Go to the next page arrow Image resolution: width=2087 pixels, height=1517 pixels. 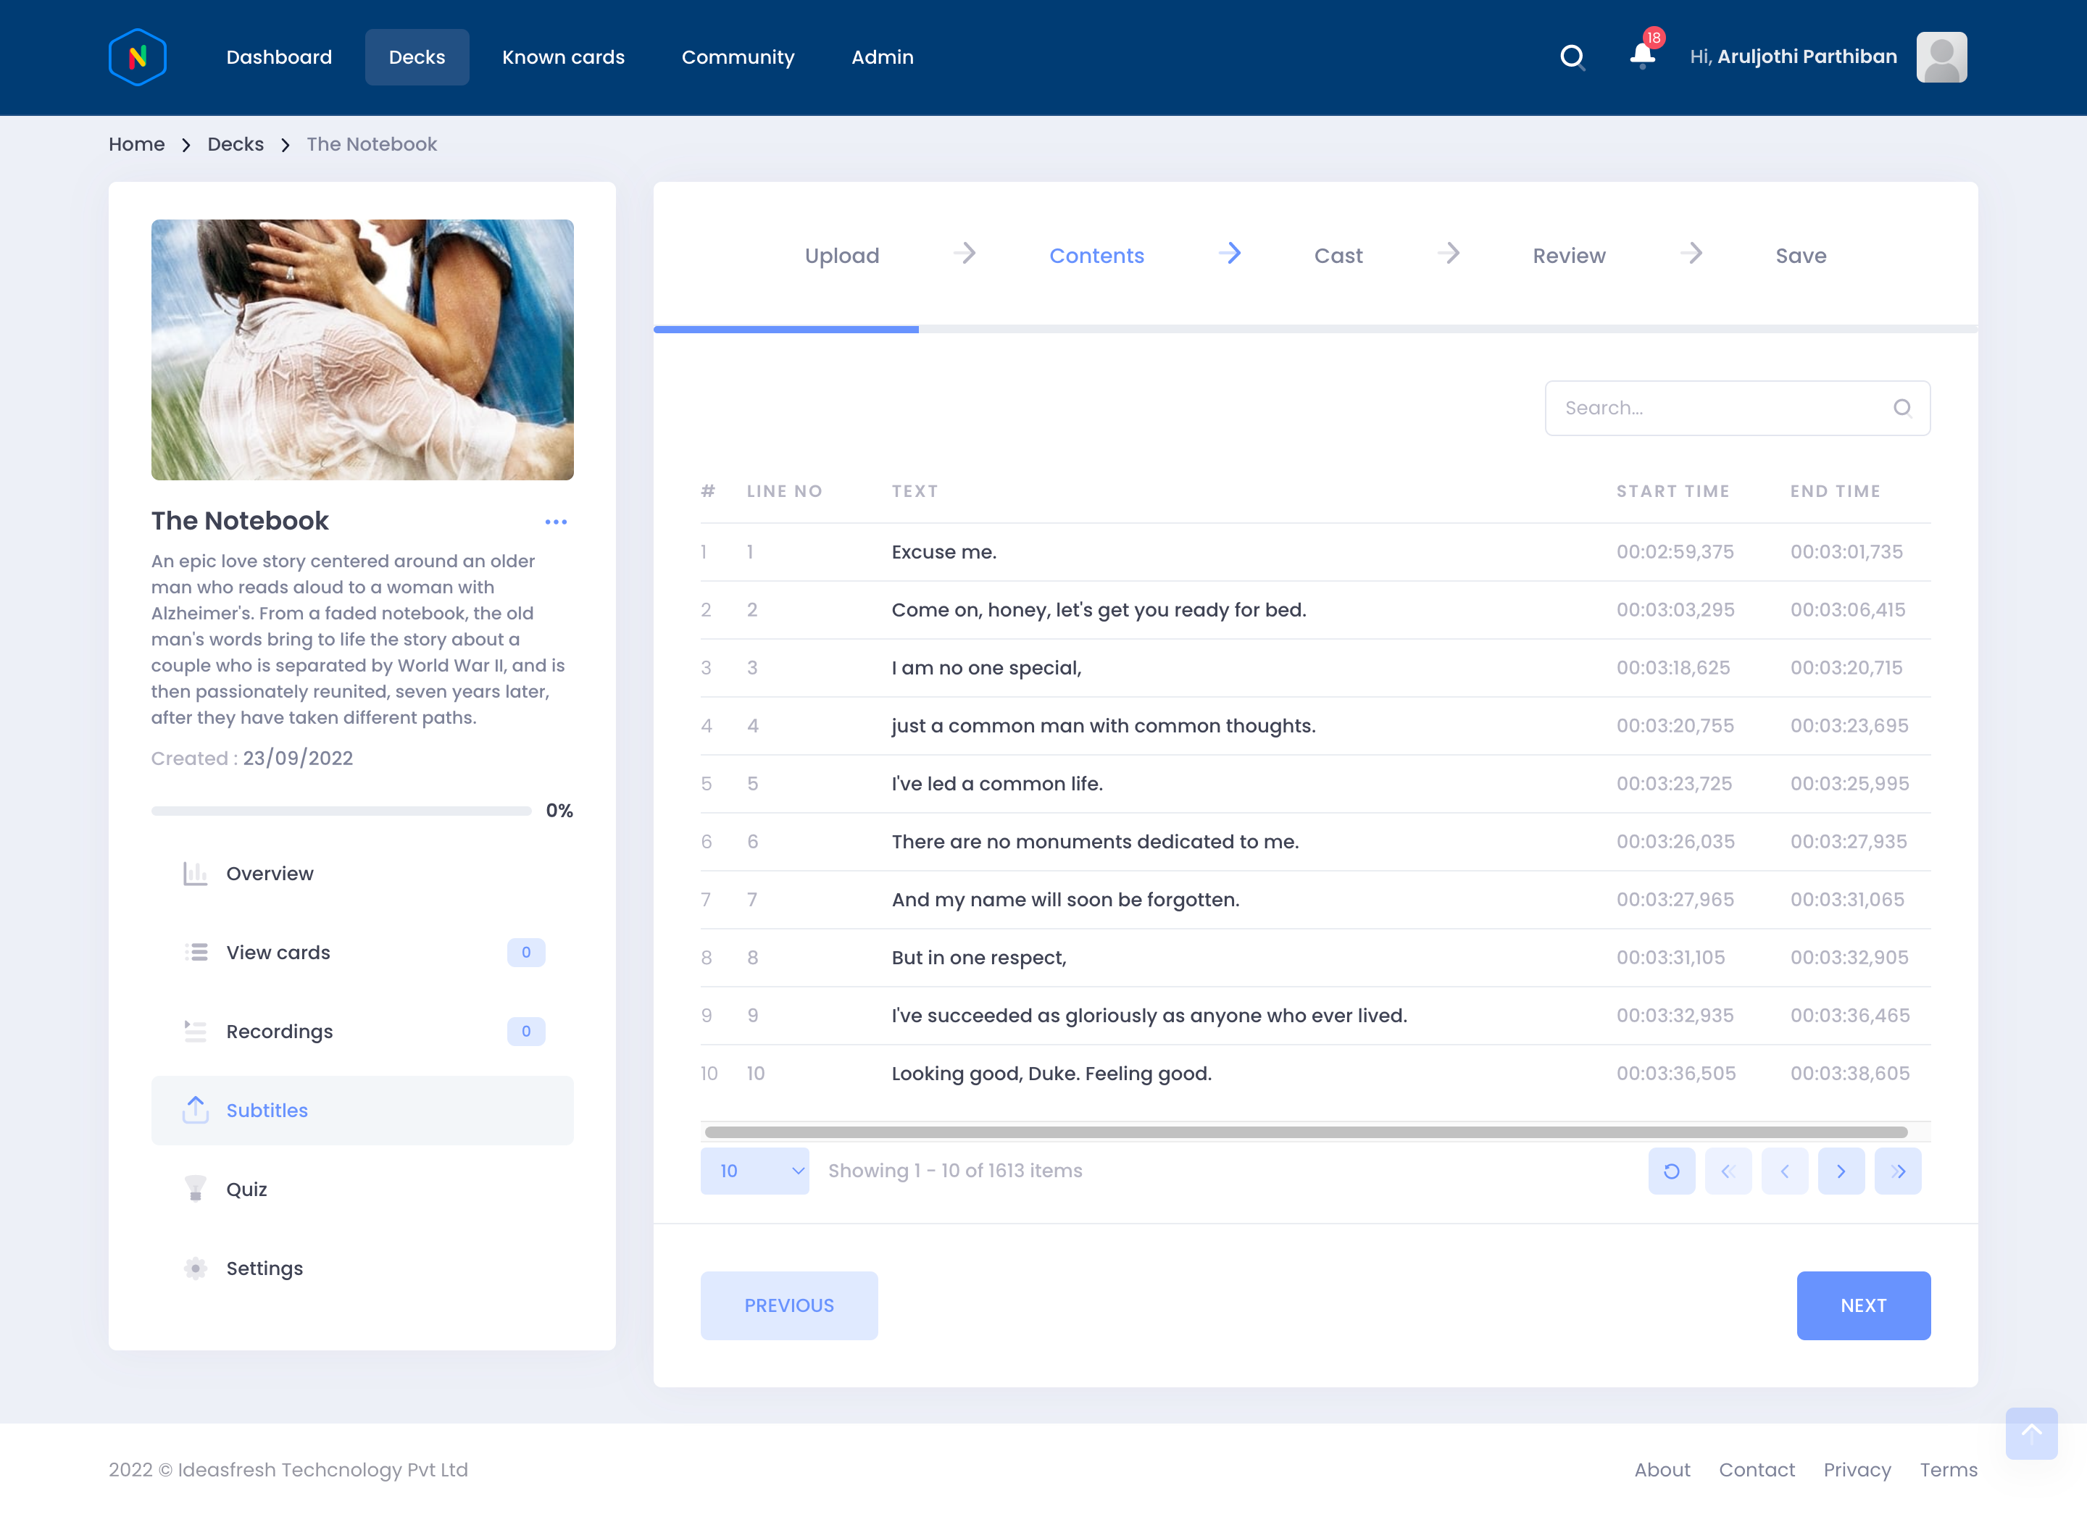click(x=1841, y=1171)
